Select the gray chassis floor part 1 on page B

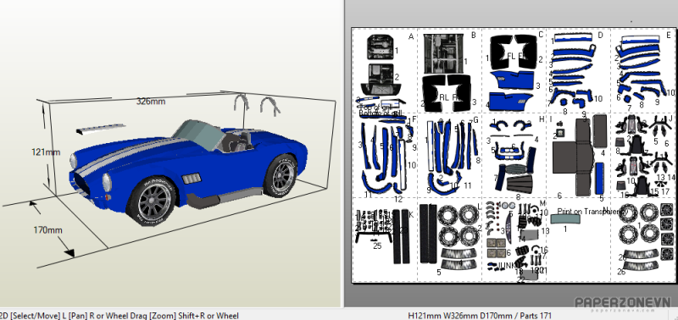tap(443, 53)
